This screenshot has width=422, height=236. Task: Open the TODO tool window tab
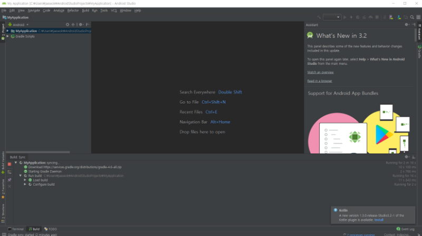point(51,229)
